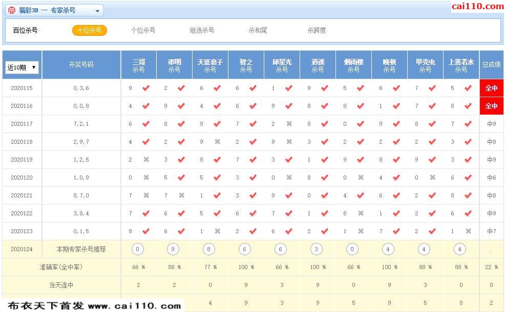Screen dimensions: 505x312
Task: Switch to the 个位杀号 tab
Action: tap(143, 31)
